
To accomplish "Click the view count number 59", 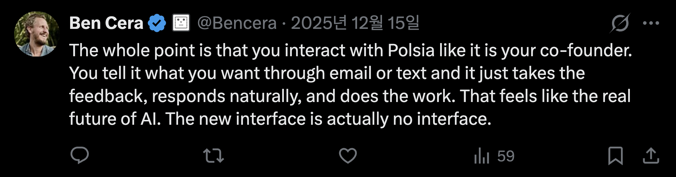I will pyautogui.click(x=506, y=156).
